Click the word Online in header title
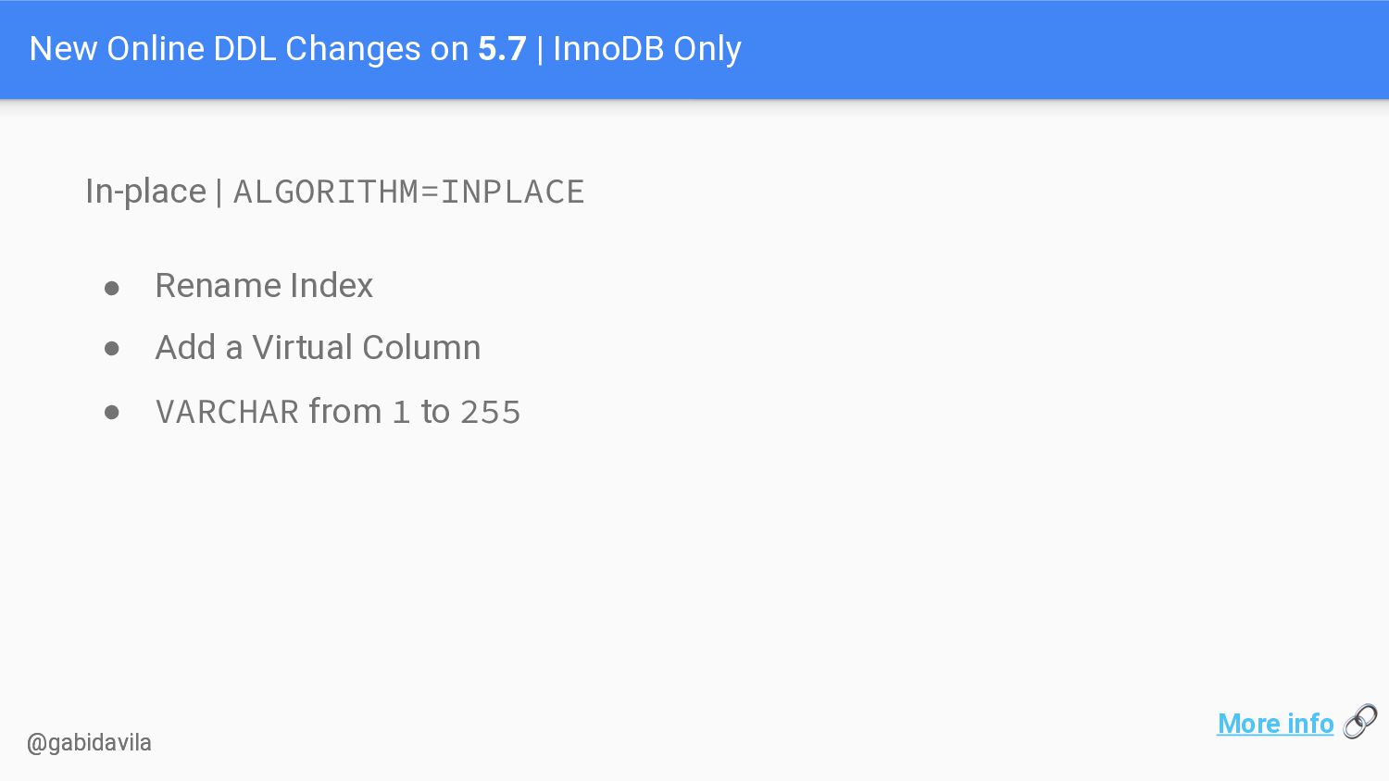The width and height of the screenshot is (1389, 781). [x=156, y=49]
